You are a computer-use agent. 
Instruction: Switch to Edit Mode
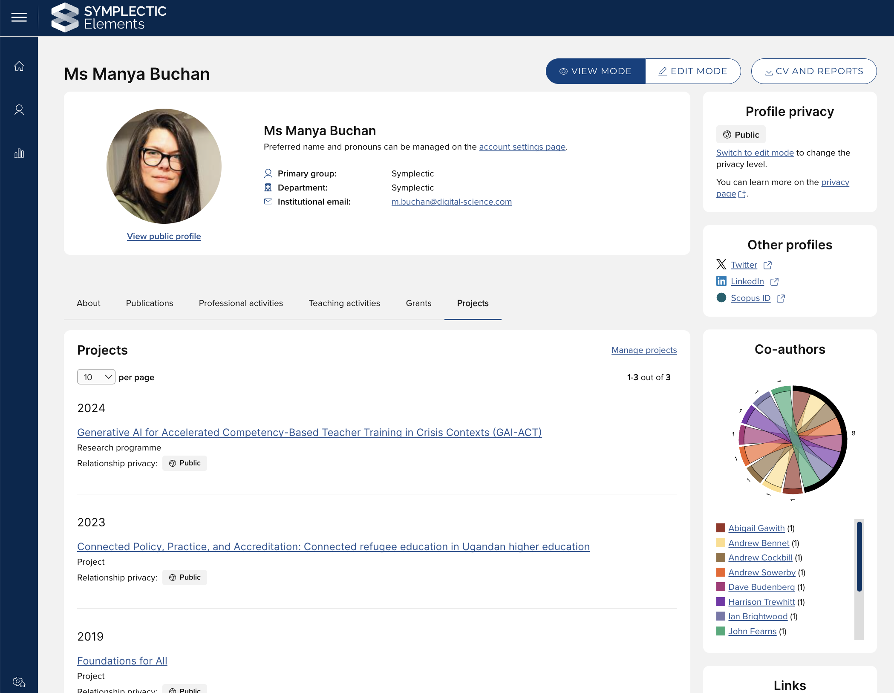pyautogui.click(x=693, y=71)
